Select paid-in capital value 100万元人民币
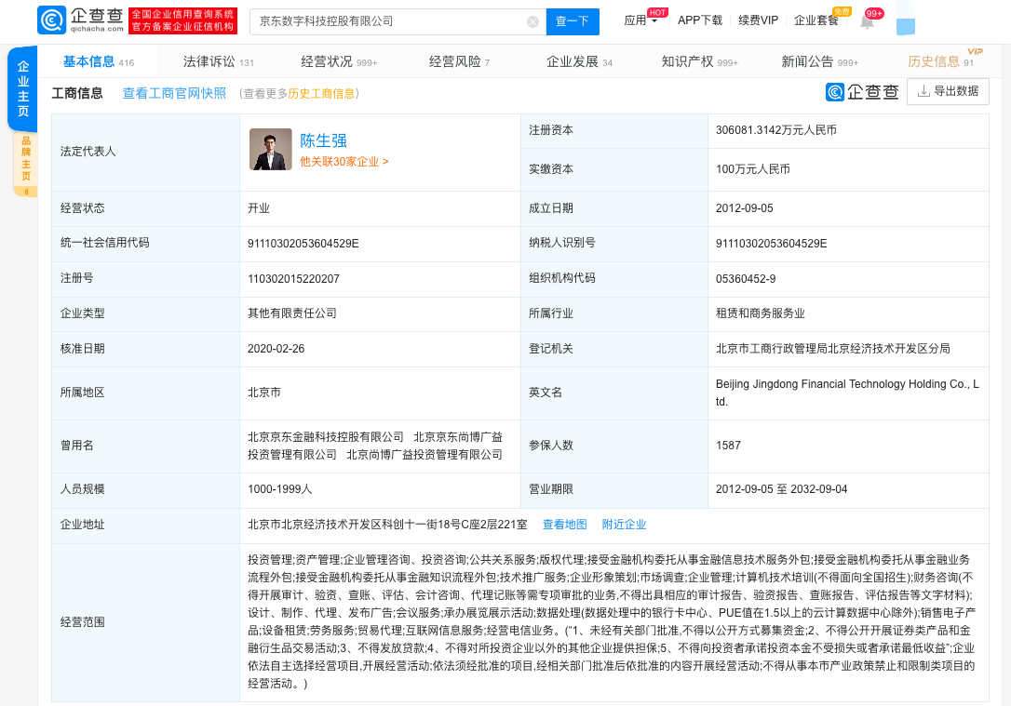The image size is (1011, 706). click(x=752, y=169)
